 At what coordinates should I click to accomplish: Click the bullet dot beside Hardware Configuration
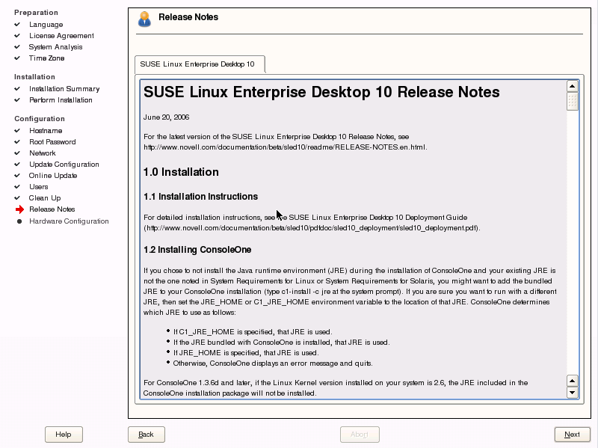pyautogui.click(x=19, y=221)
